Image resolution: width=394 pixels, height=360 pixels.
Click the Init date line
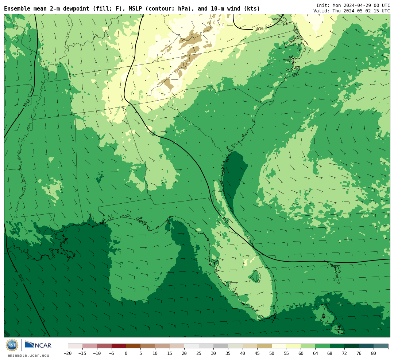pyautogui.click(x=353, y=5)
